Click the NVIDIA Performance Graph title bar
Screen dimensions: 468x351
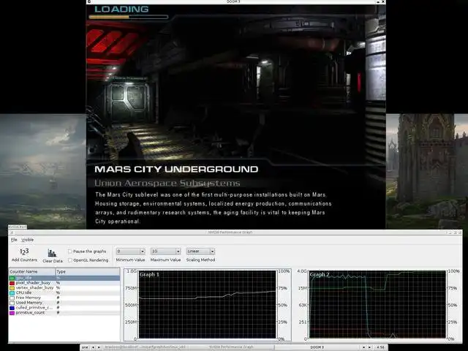coord(230,233)
